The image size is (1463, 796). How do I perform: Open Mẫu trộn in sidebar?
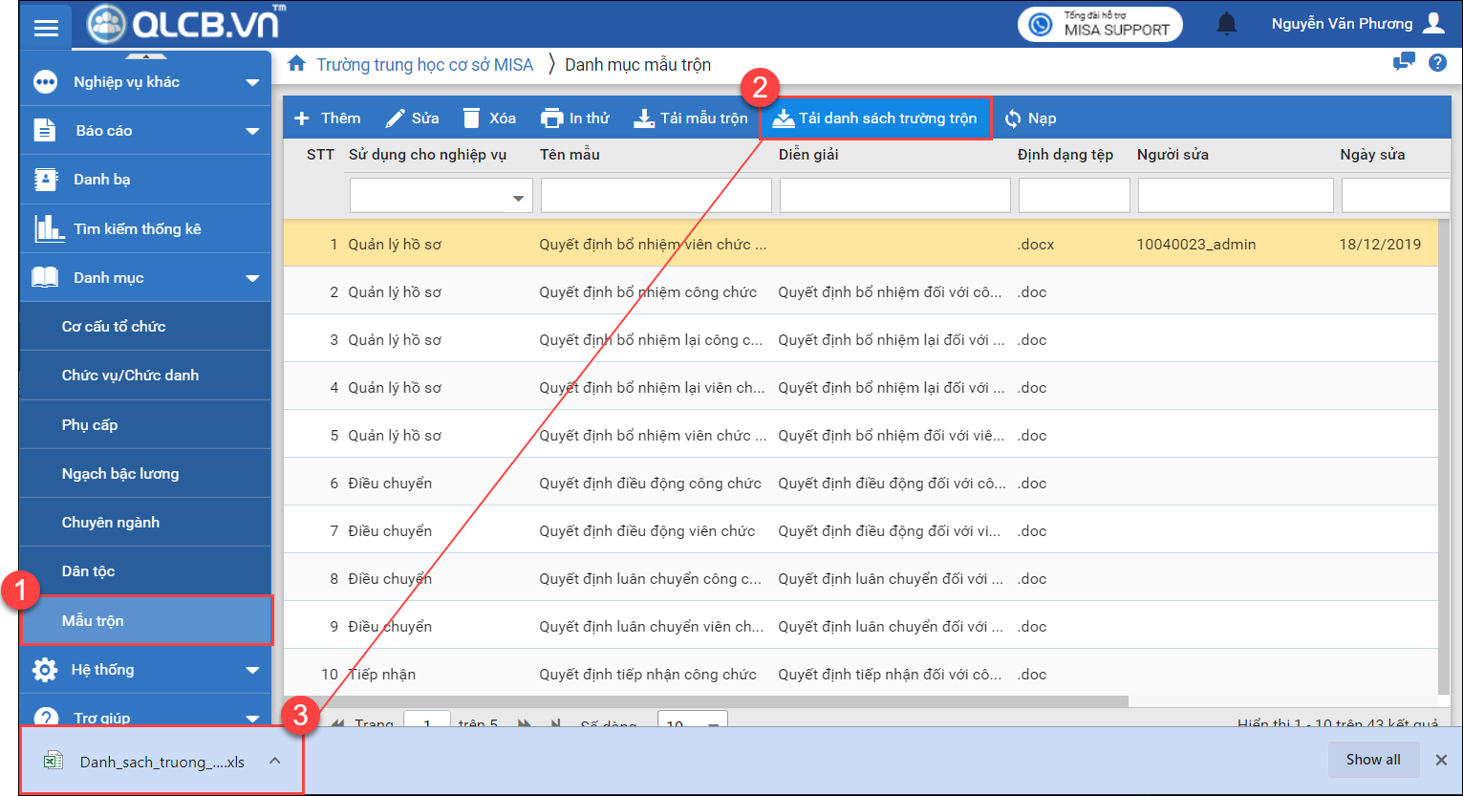coord(93,621)
